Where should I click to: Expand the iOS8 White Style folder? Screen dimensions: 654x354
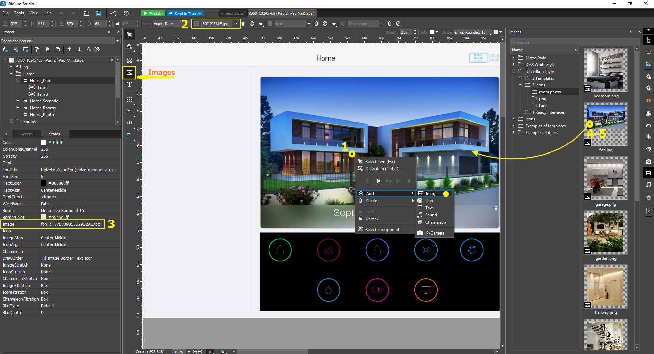[x=514, y=64]
